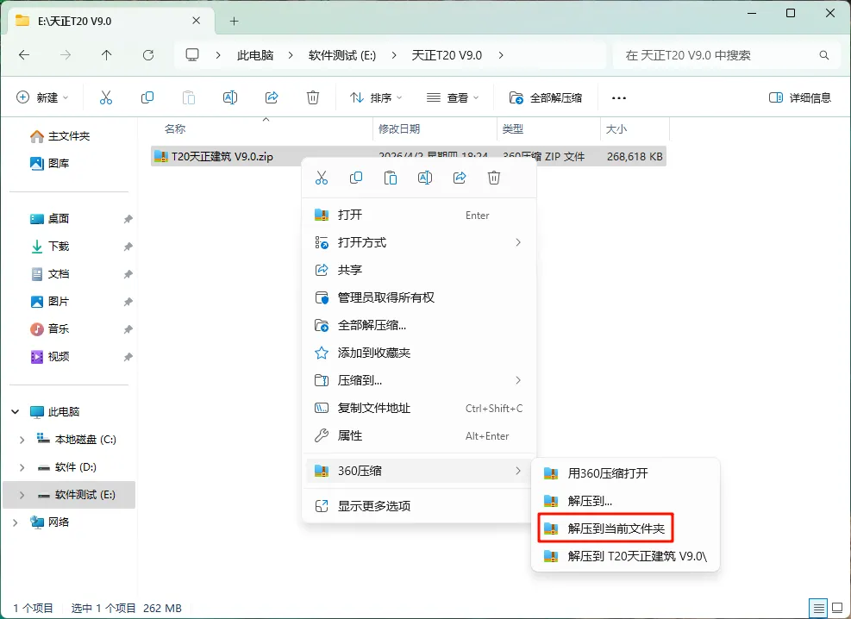
Task: Switch to large thumbnails view in the status bar
Action: click(837, 608)
